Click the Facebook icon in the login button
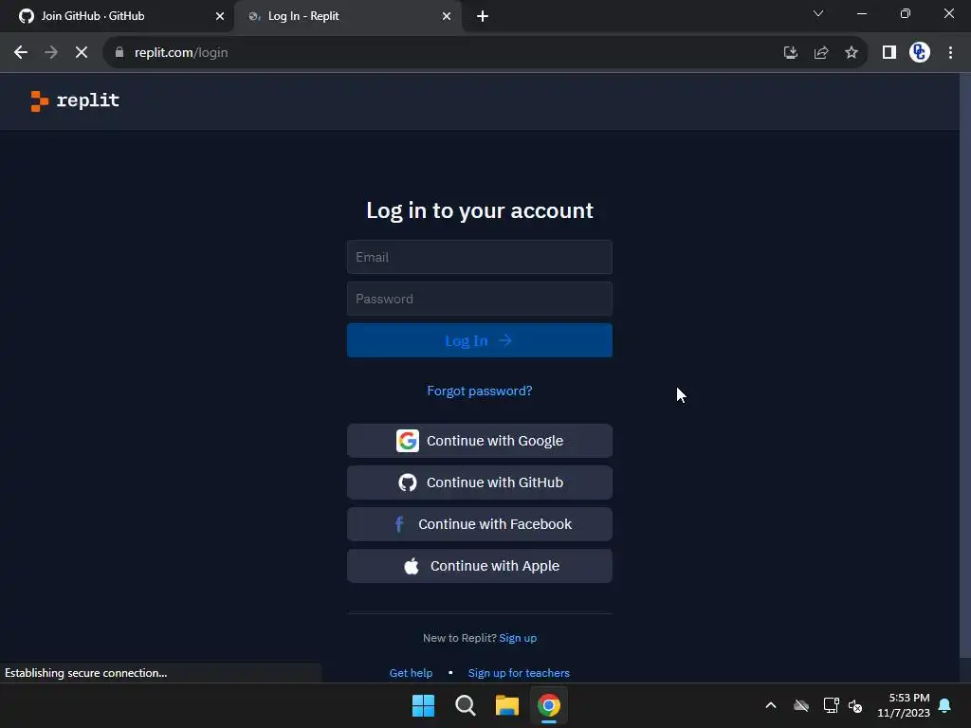971x728 pixels. [x=399, y=524]
